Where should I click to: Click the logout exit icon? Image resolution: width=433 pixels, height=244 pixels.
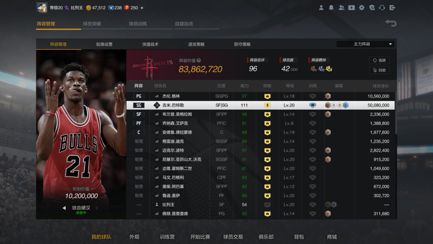[x=393, y=8]
